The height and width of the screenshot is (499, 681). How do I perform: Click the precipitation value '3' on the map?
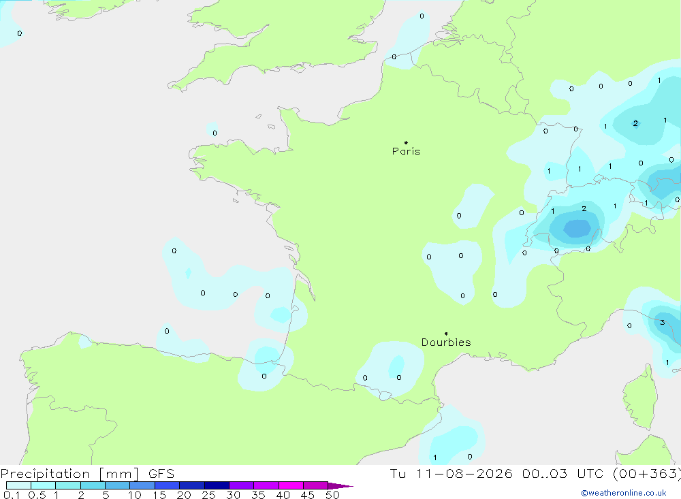click(663, 322)
